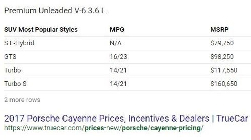Click the $160,650 MSRP price
Screen dimensions: 251x140
(x=224, y=84)
